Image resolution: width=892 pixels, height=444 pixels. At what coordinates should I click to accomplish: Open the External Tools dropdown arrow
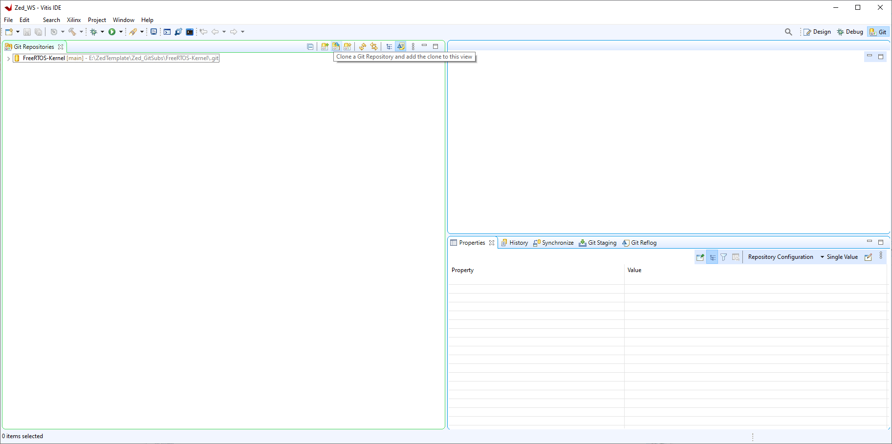click(x=142, y=32)
